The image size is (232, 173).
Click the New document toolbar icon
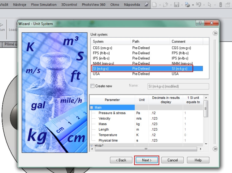point(154,5)
